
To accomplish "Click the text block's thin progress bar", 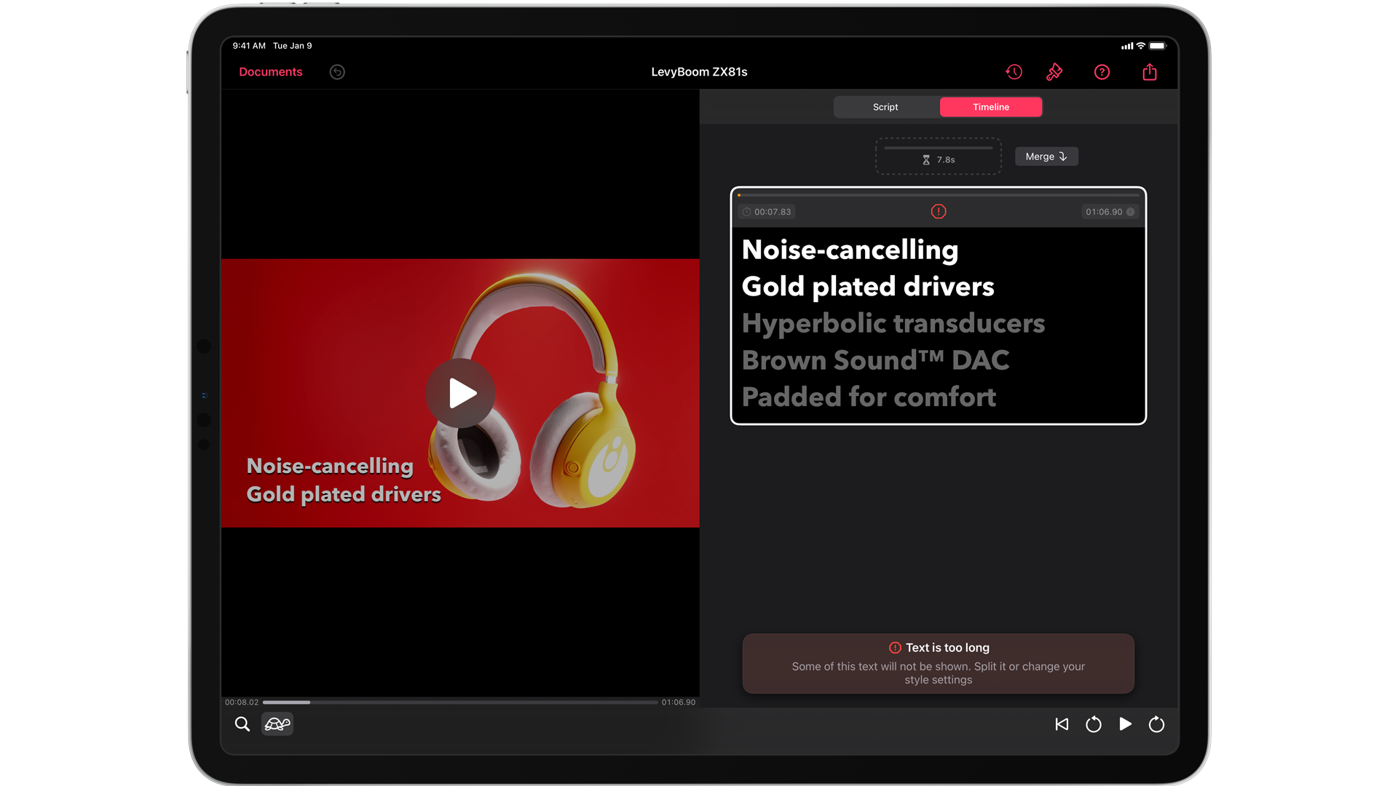I will pos(938,195).
